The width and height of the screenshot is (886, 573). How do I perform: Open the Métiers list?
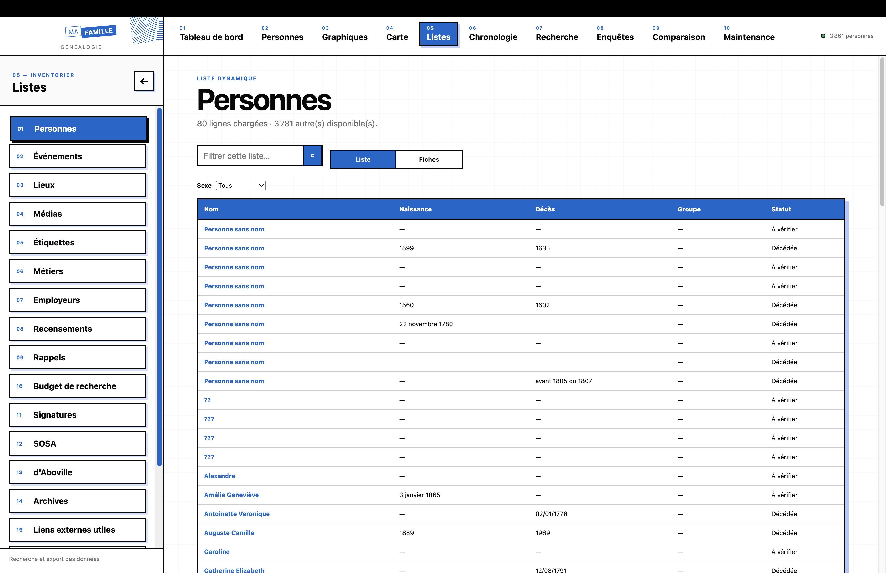click(78, 271)
